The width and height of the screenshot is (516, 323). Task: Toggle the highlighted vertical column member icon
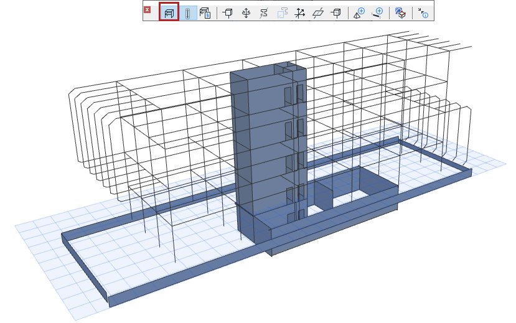tap(187, 12)
